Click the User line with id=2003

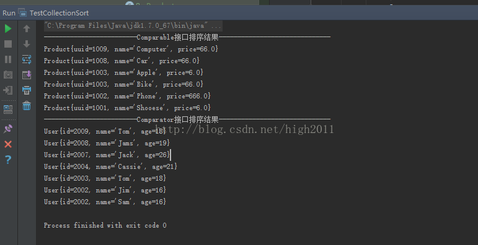(x=105, y=178)
